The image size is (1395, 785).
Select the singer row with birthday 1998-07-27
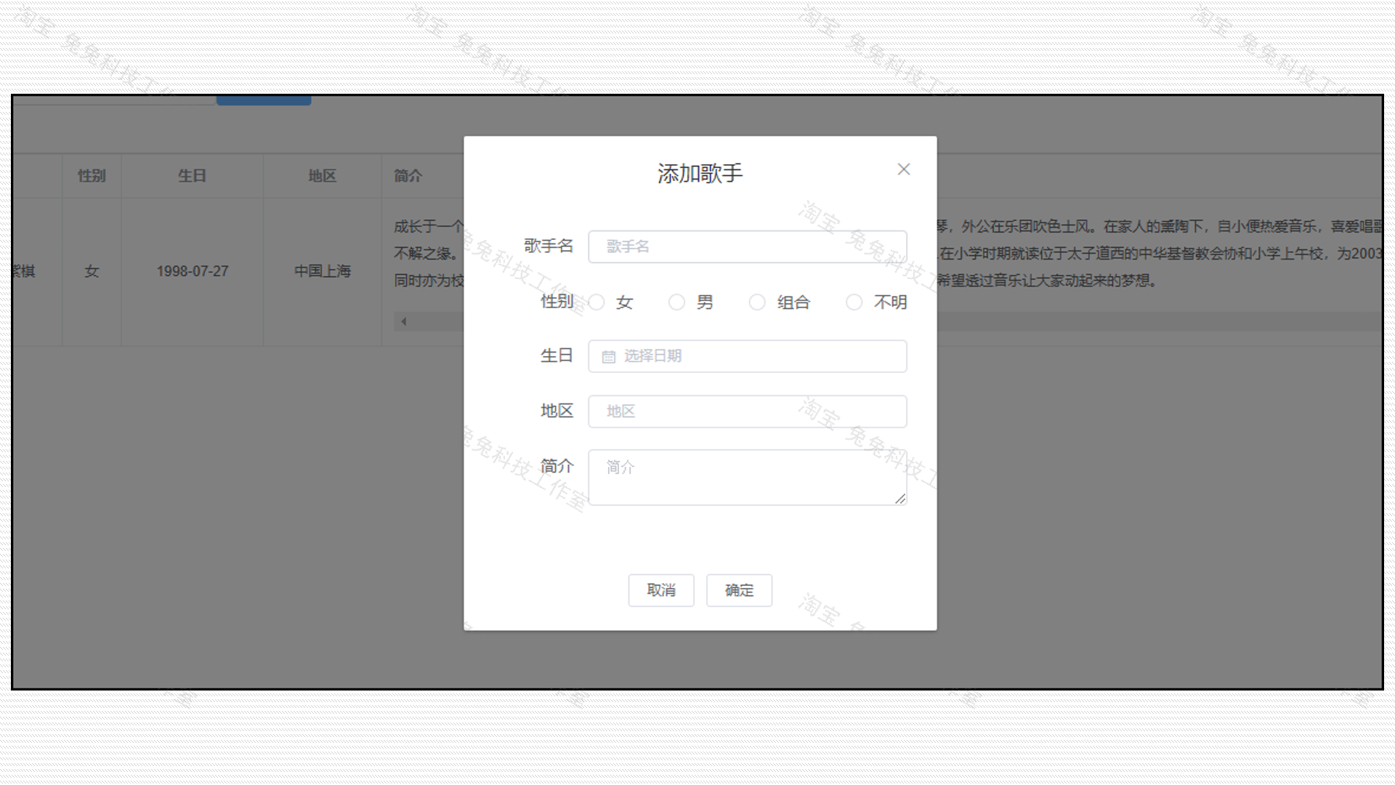pyautogui.click(x=193, y=271)
